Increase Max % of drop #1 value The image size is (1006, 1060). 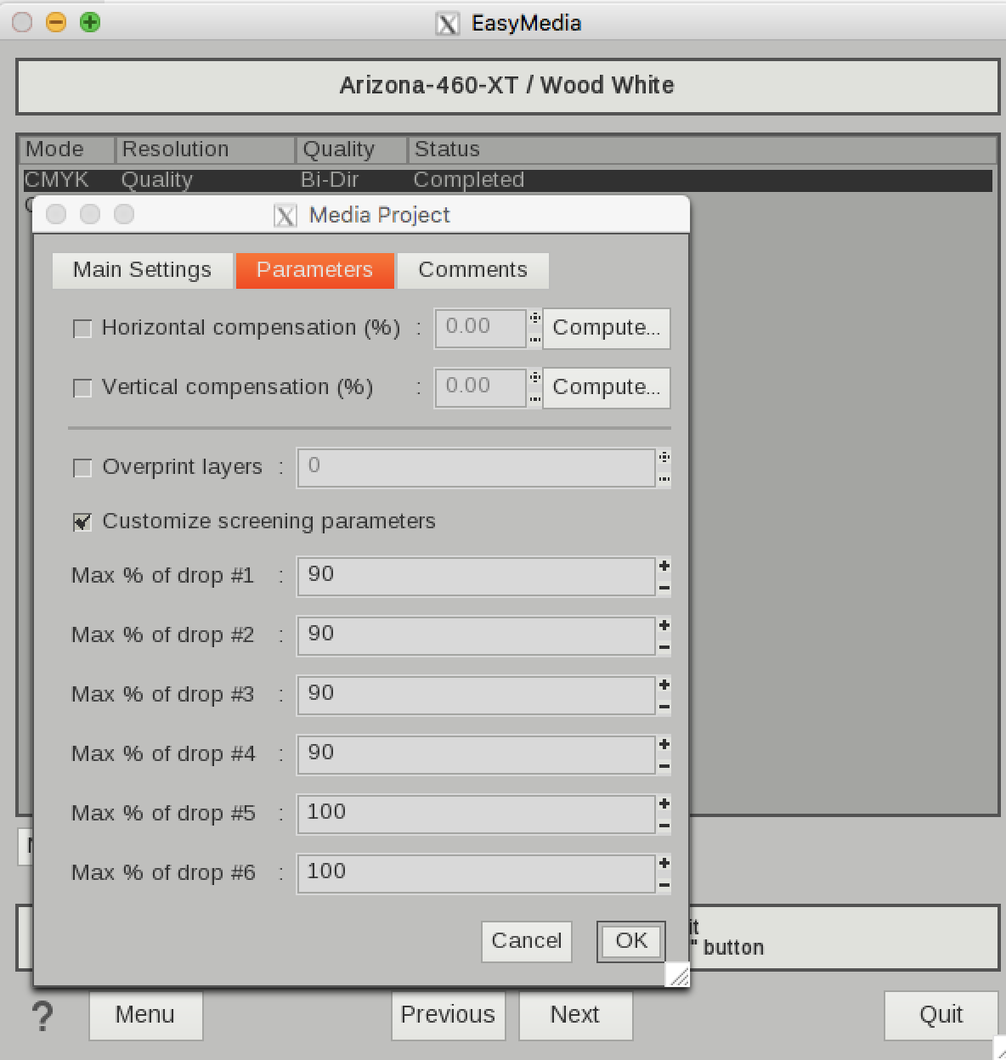click(664, 567)
